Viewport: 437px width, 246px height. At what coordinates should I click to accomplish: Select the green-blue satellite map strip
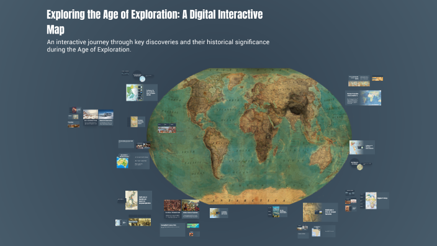pyautogui.click(x=193, y=225)
